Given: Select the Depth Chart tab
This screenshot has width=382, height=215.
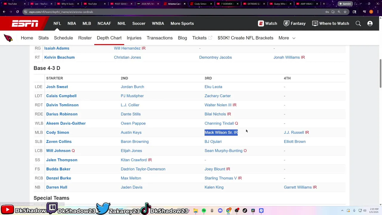Looking at the screenshot, I should pos(109,38).
